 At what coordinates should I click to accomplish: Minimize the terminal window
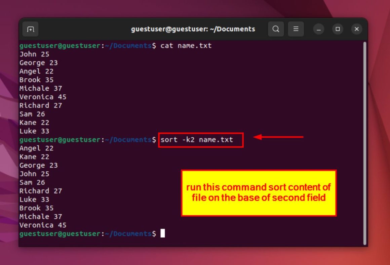coord(319,29)
